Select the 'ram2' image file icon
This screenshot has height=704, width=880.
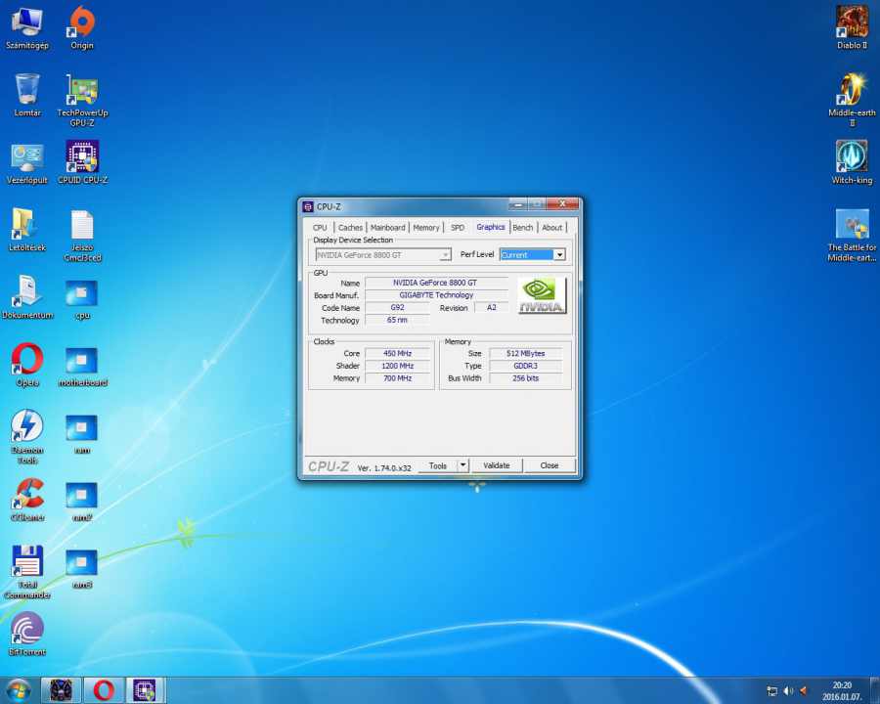(x=82, y=501)
